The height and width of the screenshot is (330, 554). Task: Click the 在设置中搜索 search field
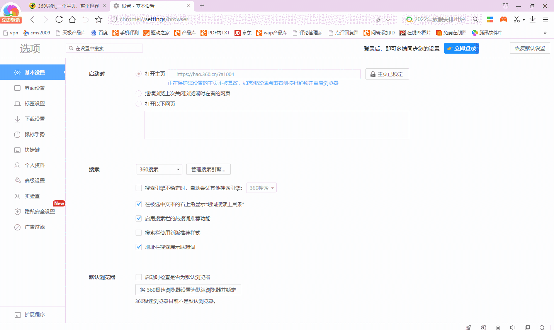tap(104, 48)
